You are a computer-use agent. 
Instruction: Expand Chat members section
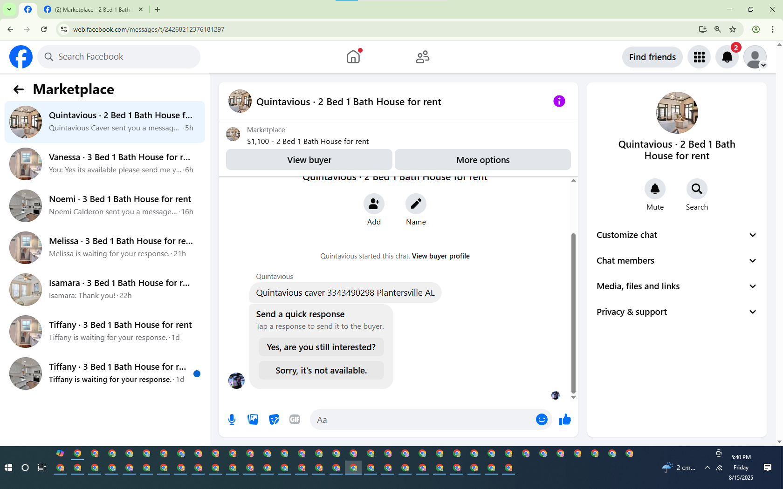point(677,261)
